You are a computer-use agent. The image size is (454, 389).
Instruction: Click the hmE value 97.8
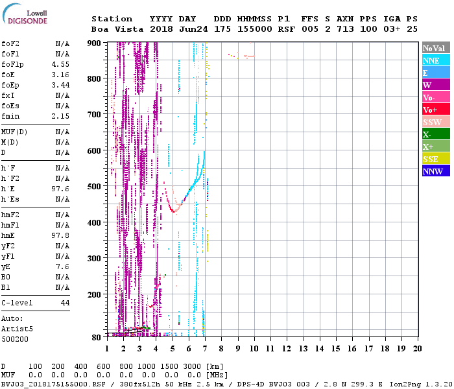click(x=60, y=235)
